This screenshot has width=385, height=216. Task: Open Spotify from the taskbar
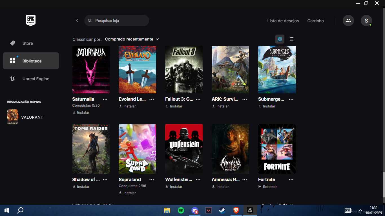[x=181, y=210]
